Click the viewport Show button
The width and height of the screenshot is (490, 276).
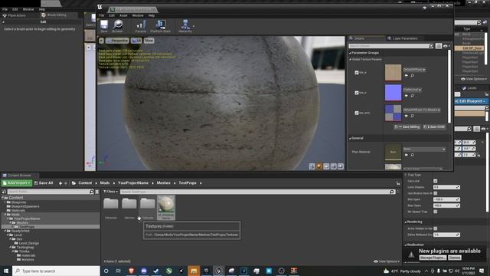coord(149,41)
